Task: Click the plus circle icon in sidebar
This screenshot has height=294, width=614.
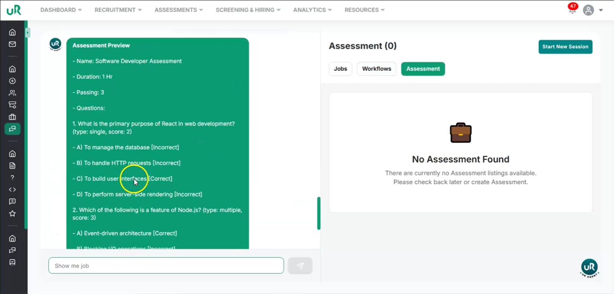Action: pyautogui.click(x=12, y=81)
